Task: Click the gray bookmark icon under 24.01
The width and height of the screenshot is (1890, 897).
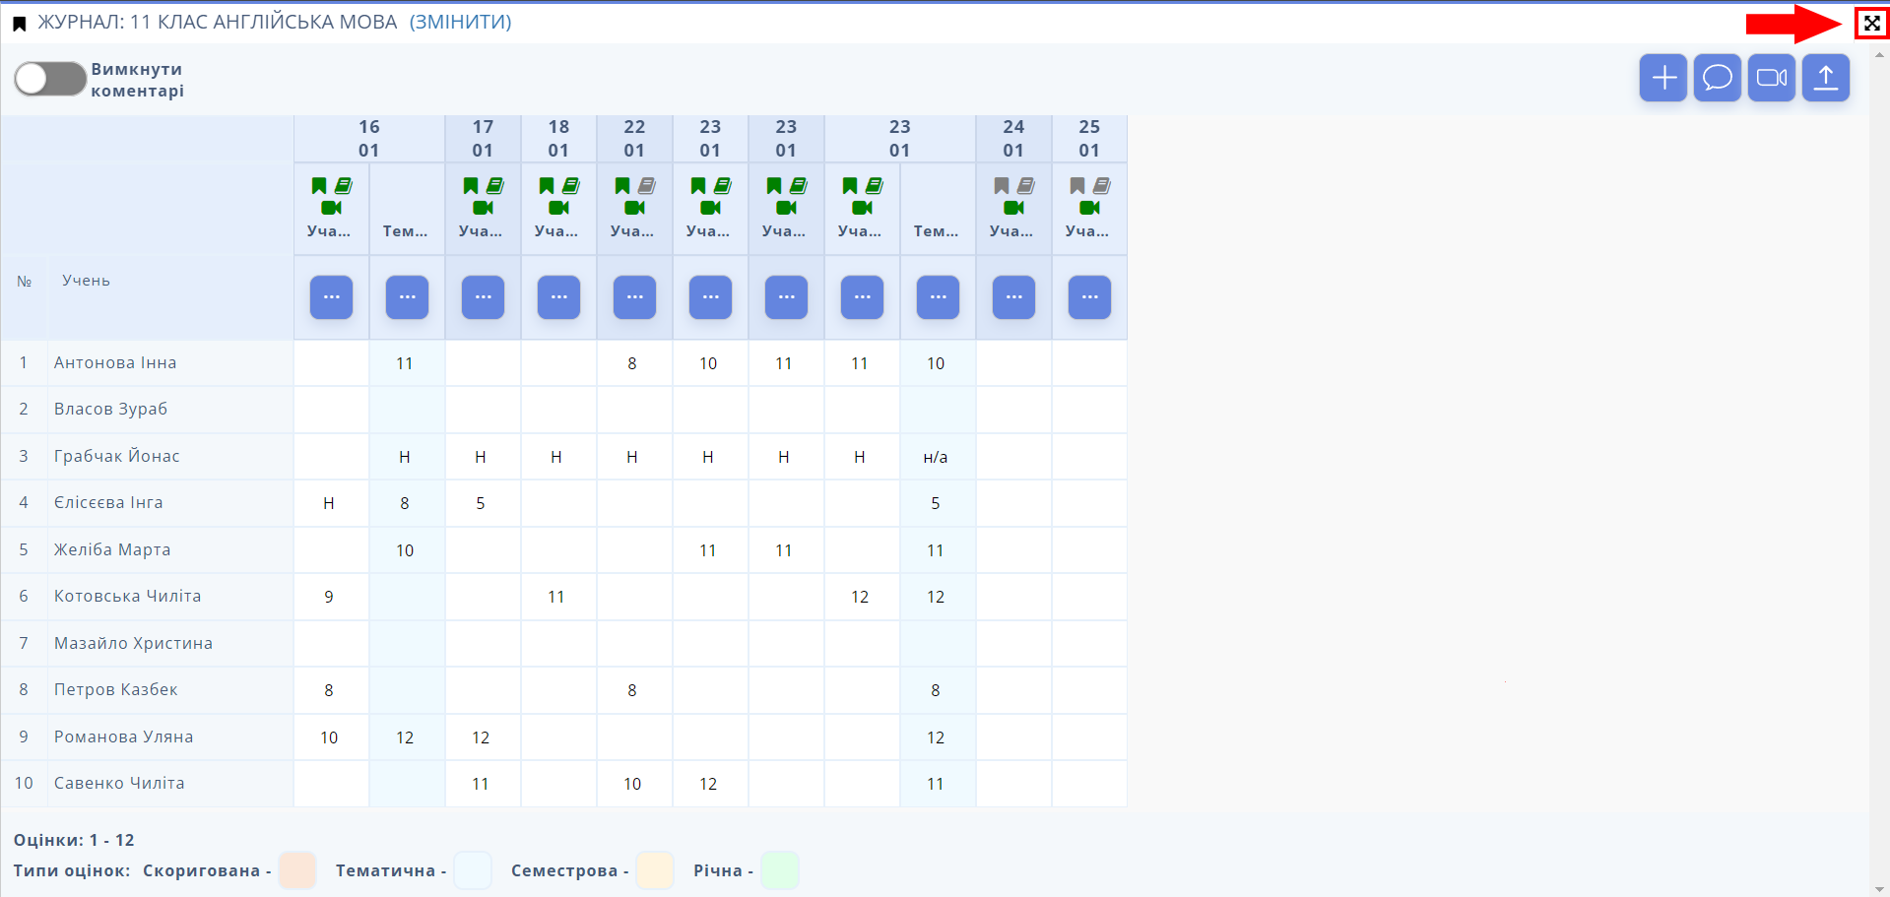Action: (1002, 186)
